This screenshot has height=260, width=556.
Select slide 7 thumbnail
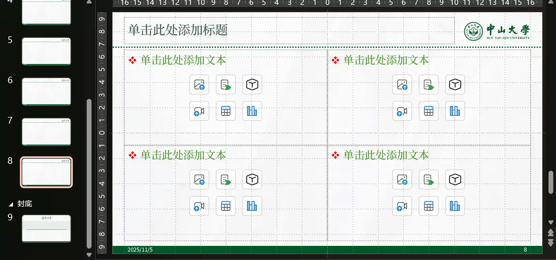pos(46,132)
